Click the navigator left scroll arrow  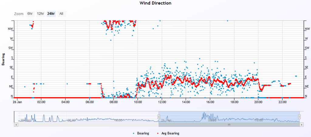click(x=16, y=125)
